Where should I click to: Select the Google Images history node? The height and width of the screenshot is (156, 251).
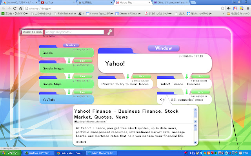[x=67, y=68]
